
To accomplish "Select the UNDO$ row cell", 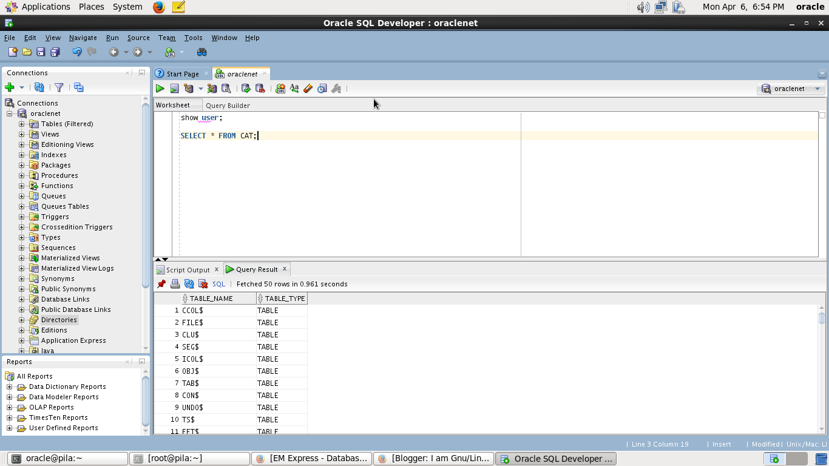I will 218,407.
